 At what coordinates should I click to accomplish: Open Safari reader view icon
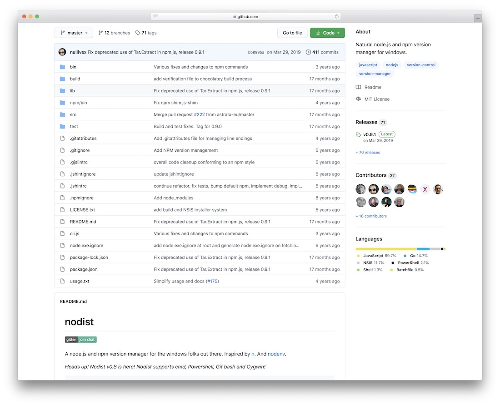pyautogui.click(x=155, y=16)
